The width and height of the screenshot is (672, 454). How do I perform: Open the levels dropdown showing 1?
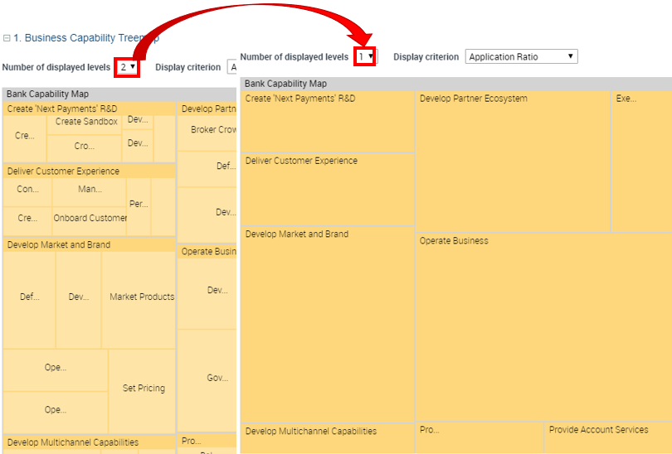[365, 57]
